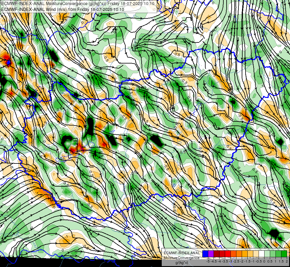This screenshot has height=267, width=290.
Task: Click the '-2.5' legend tick label
Action: (236, 261)
